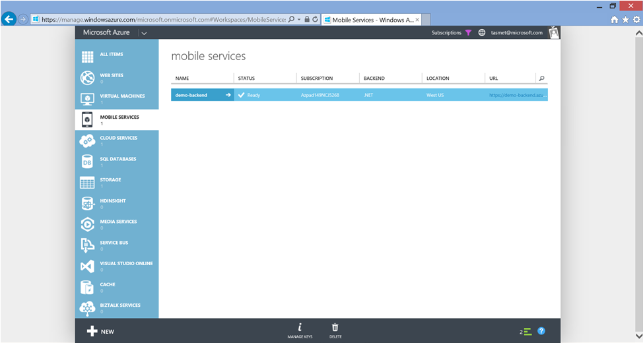Click the Delete trash icon

[335, 327]
